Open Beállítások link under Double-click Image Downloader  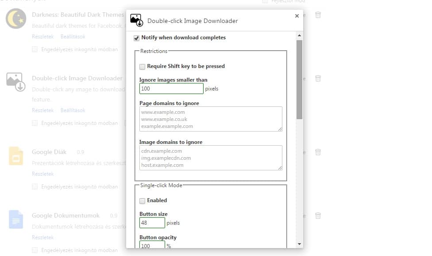coord(73,110)
